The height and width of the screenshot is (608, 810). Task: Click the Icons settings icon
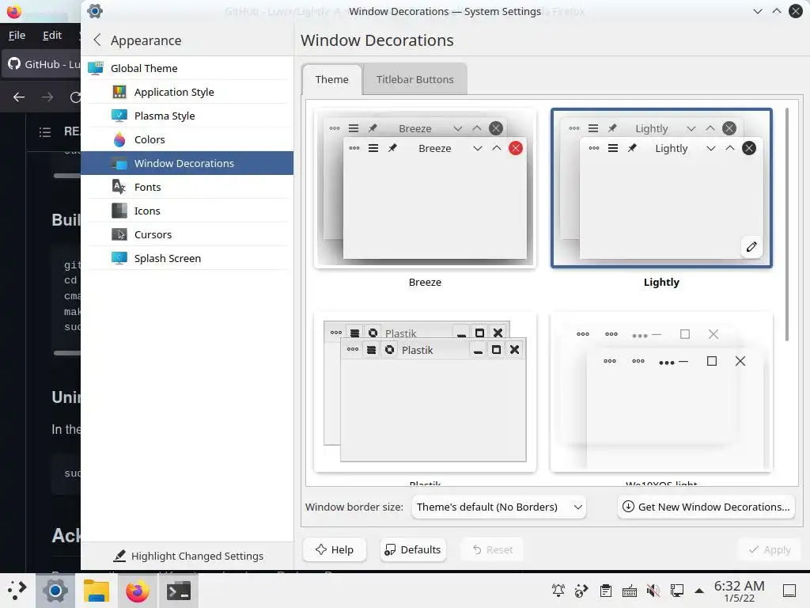pos(119,211)
